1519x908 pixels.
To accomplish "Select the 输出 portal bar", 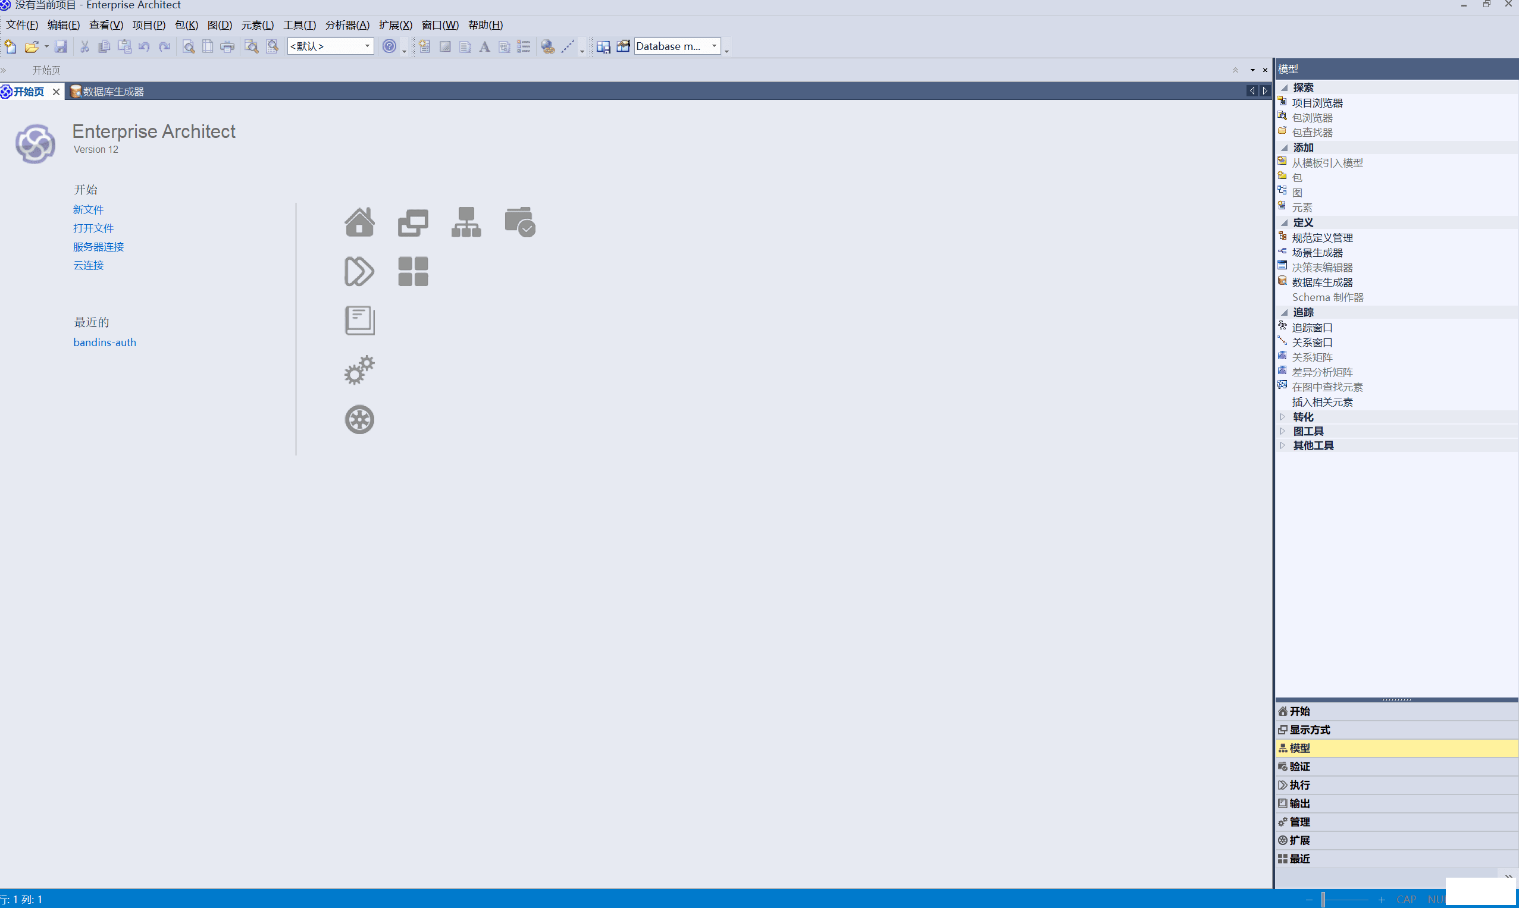I will [x=1397, y=803].
